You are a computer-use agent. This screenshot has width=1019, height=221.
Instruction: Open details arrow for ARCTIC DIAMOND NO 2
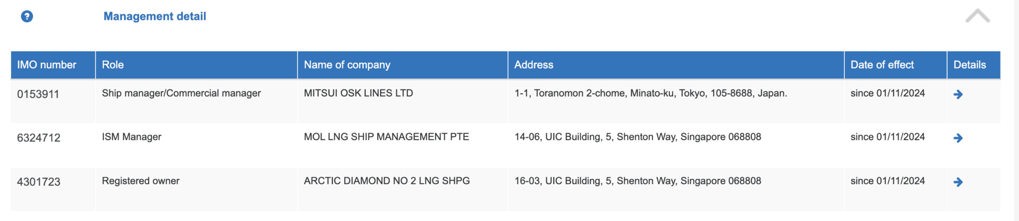(x=958, y=182)
